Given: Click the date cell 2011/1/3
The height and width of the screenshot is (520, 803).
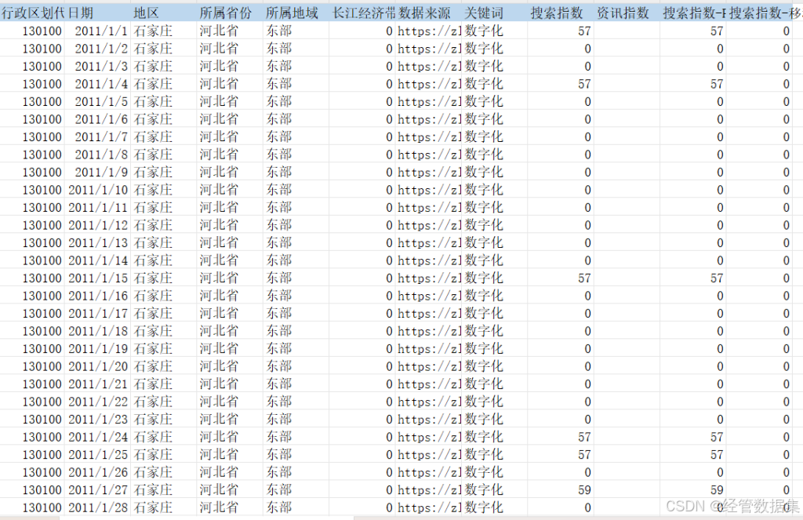Looking at the screenshot, I should pos(98,67).
